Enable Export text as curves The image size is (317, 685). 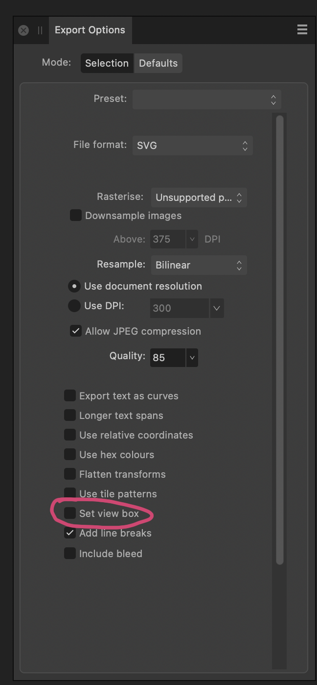tap(70, 395)
